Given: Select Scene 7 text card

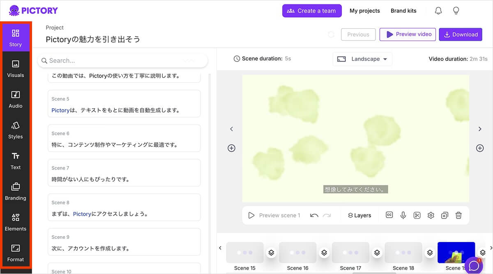Looking at the screenshot, I should (x=124, y=173).
